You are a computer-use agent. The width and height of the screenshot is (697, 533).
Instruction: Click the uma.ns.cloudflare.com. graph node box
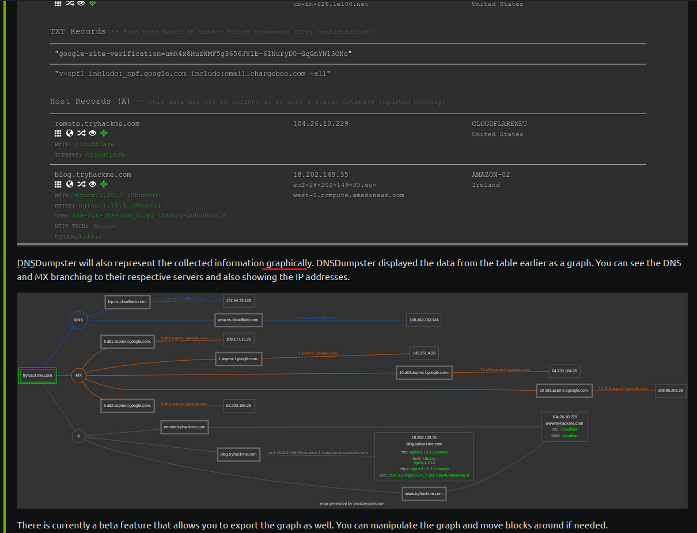click(238, 319)
